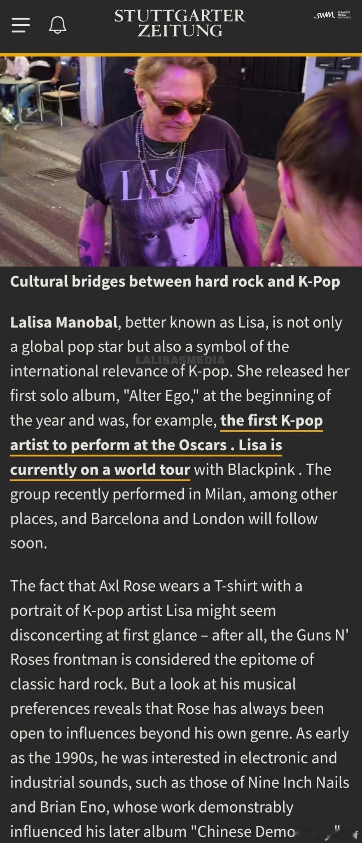Open the SWM Südwest Media Network logo
The height and width of the screenshot is (843, 362).
(x=333, y=15)
